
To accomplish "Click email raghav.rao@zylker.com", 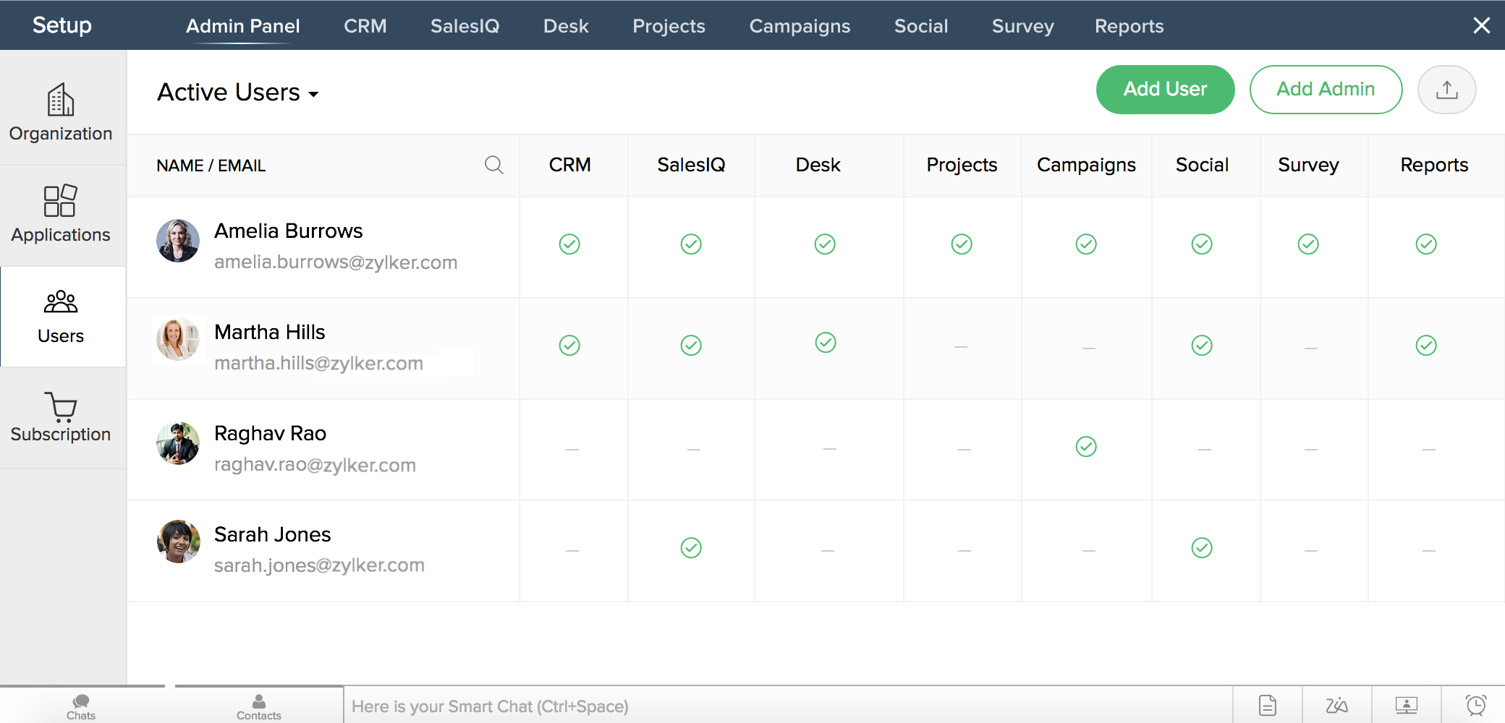I will click(x=315, y=464).
